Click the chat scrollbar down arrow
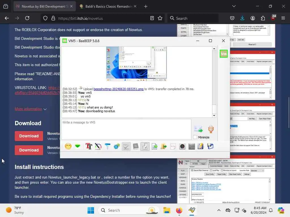This screenshot has height=217, width=290. click(214, 116)
